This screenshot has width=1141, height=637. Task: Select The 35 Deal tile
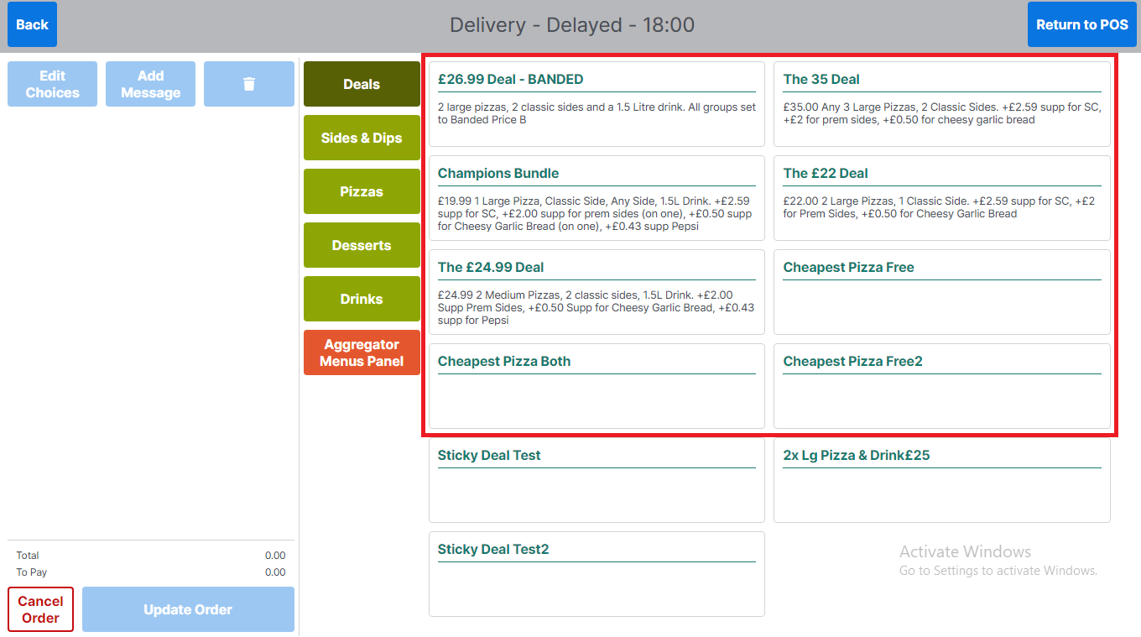[941, 104]
